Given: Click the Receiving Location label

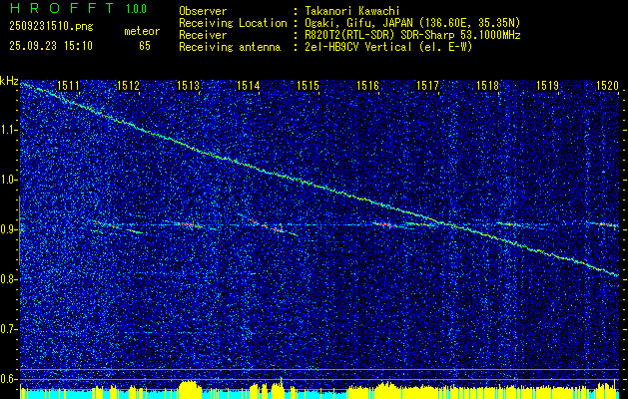Looking at the screenshot, I should (233, 23).
